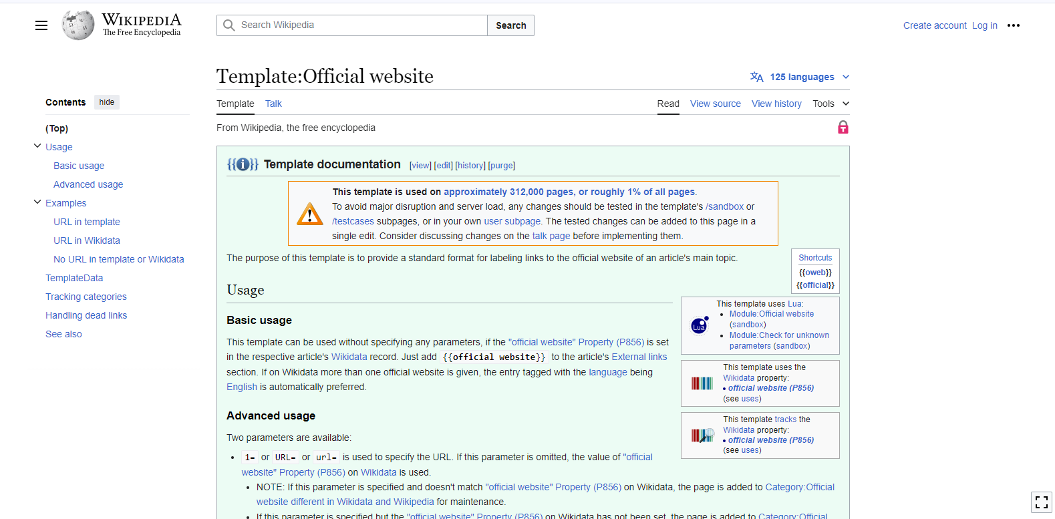
Task: Open the View history tab
Action: tap(776, 104)
